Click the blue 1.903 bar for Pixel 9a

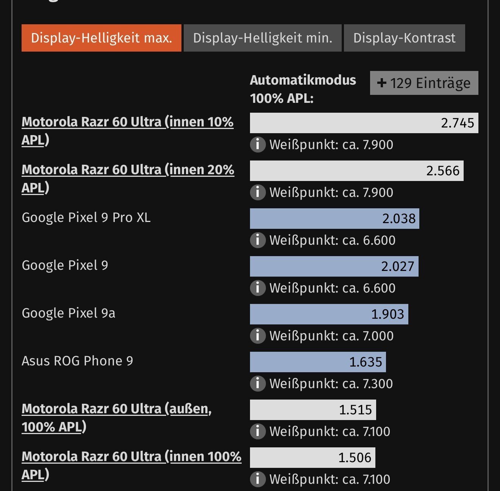pyautogui.click(x=329, y=314)
